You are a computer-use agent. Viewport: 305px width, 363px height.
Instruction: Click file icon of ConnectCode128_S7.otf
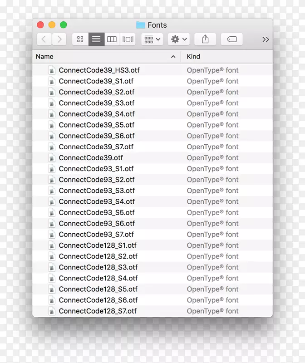coord(52,311)
